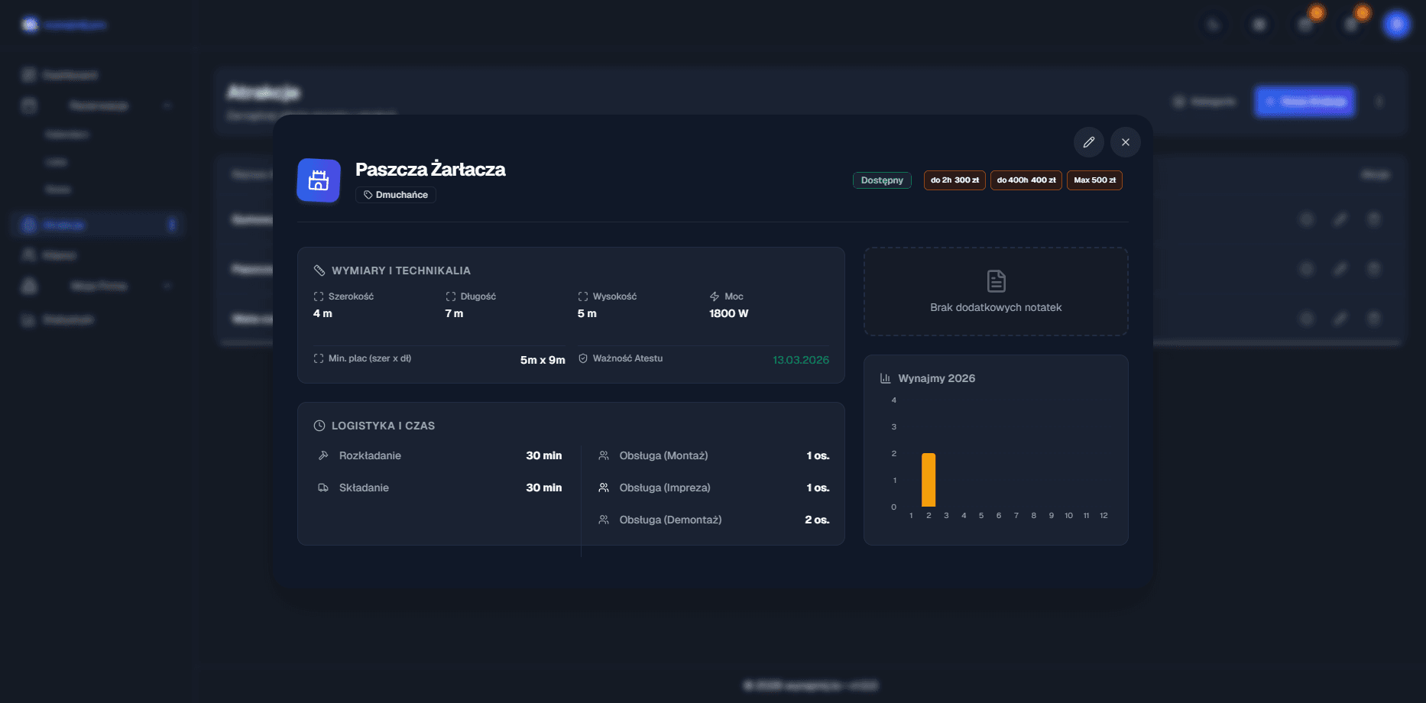Select the Dmuchańce category tag
The width and height of the screenshot is (1426, 703).
396,195
